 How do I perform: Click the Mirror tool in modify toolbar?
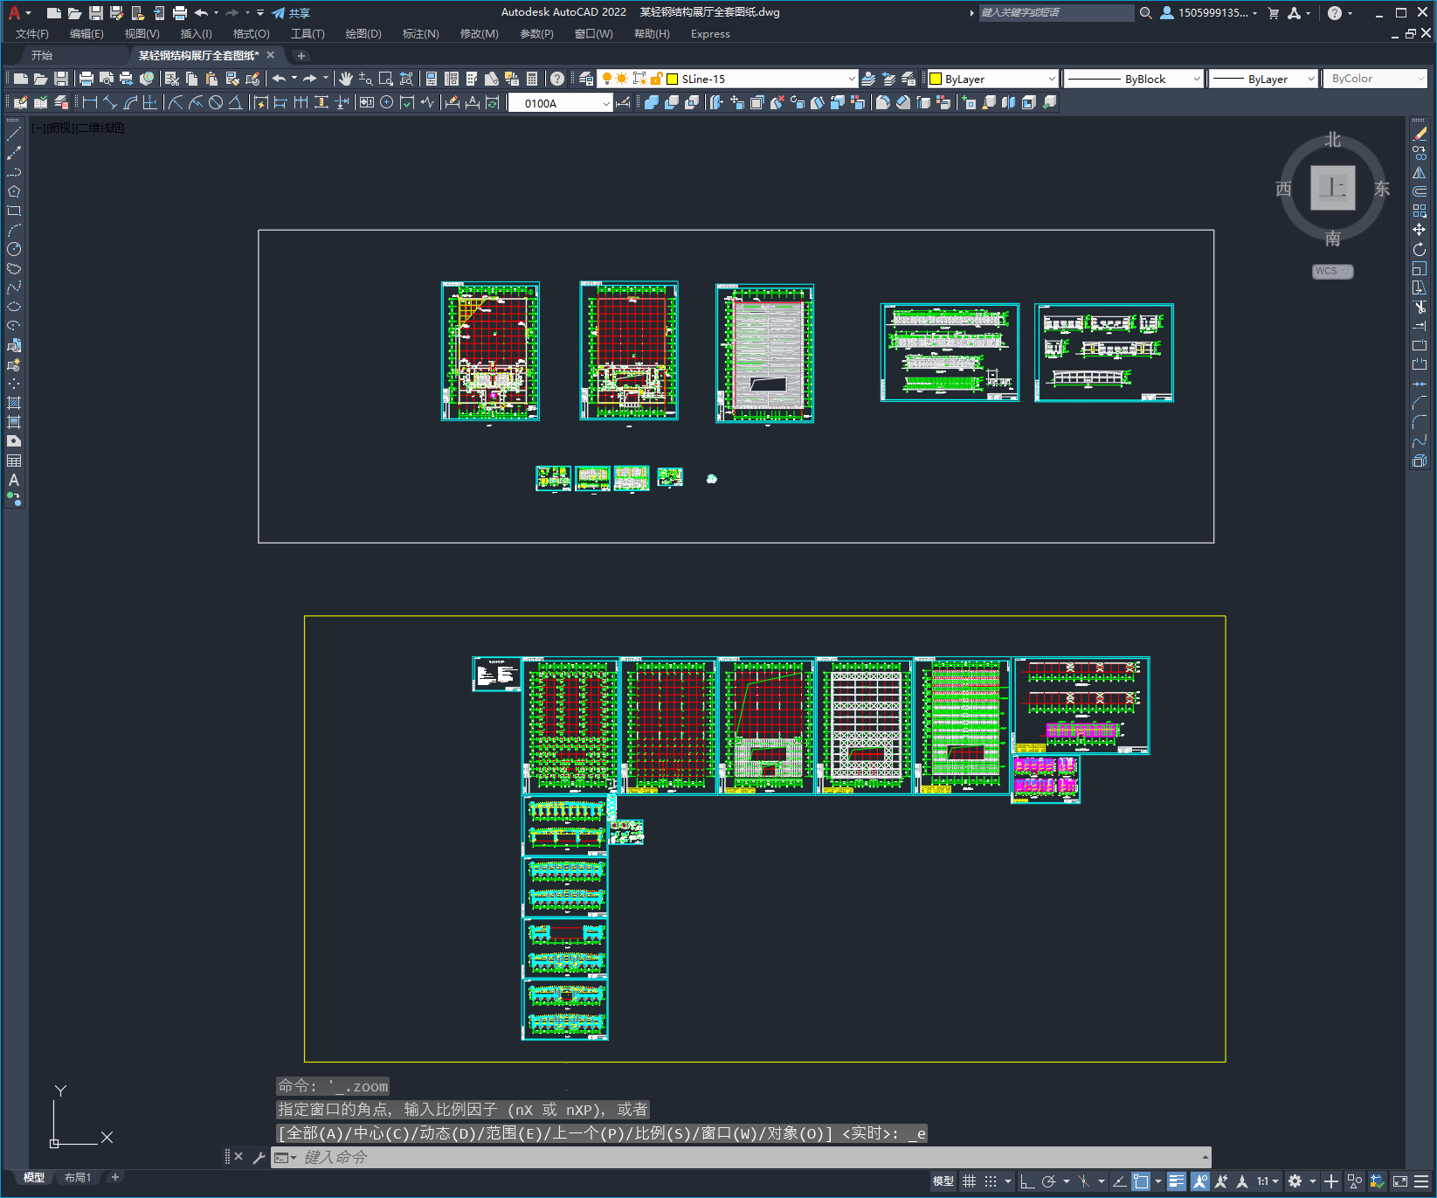(x=1420, y=172)
